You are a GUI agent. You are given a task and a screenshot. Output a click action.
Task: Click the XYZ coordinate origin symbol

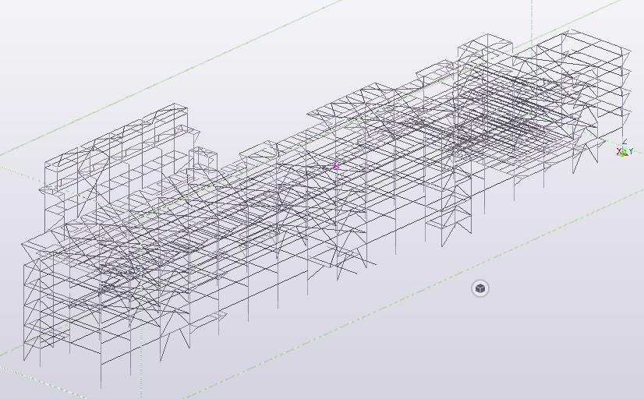623,152
